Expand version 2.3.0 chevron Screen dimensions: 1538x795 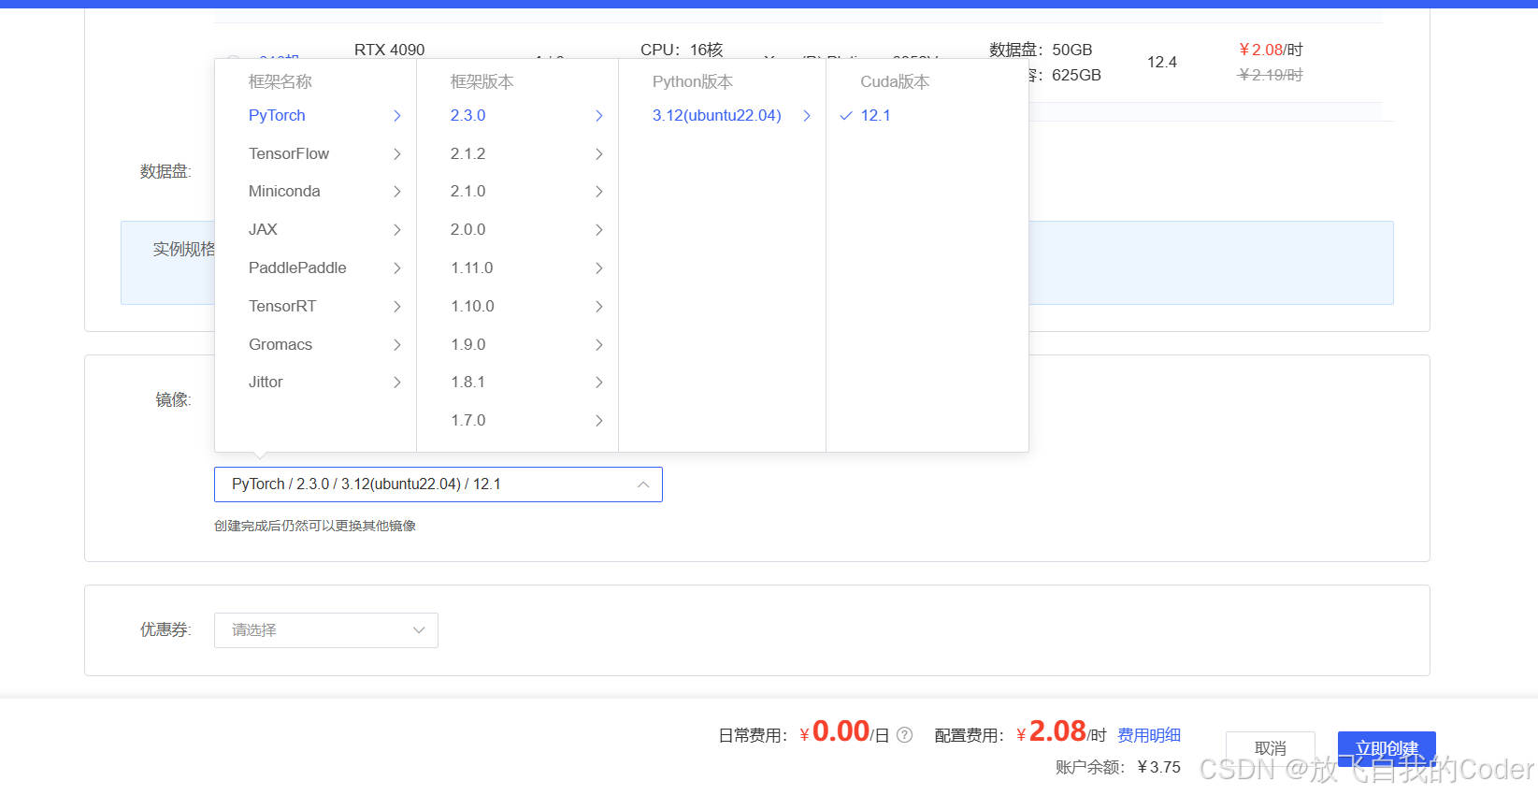(599, 115)
